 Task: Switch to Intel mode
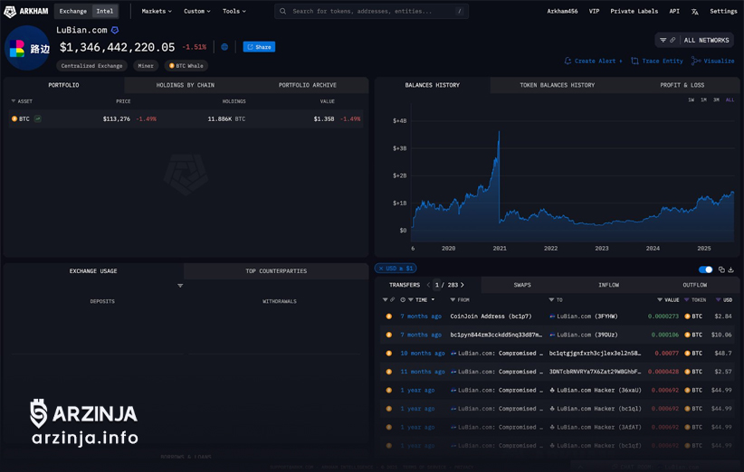[x=105, y=12]
